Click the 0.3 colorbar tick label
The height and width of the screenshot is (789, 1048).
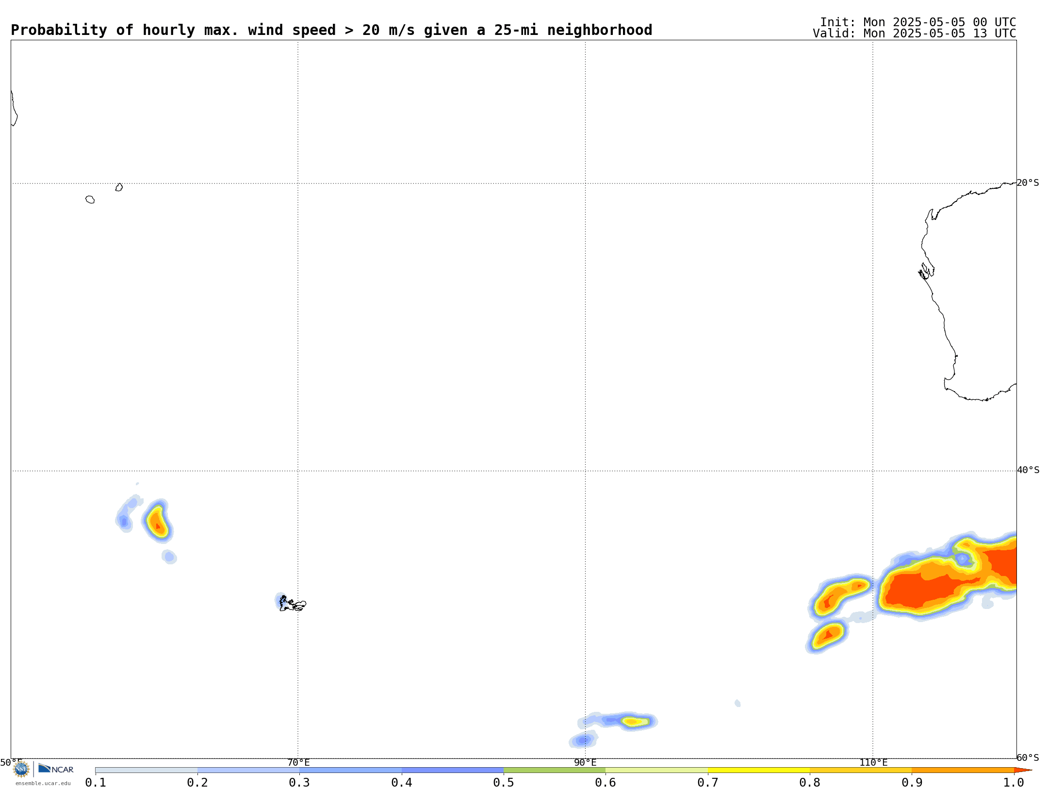coord(299,783)
